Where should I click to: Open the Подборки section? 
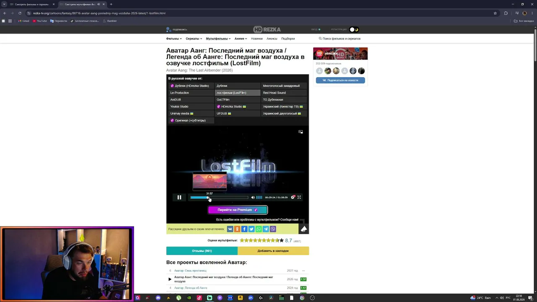288,39
